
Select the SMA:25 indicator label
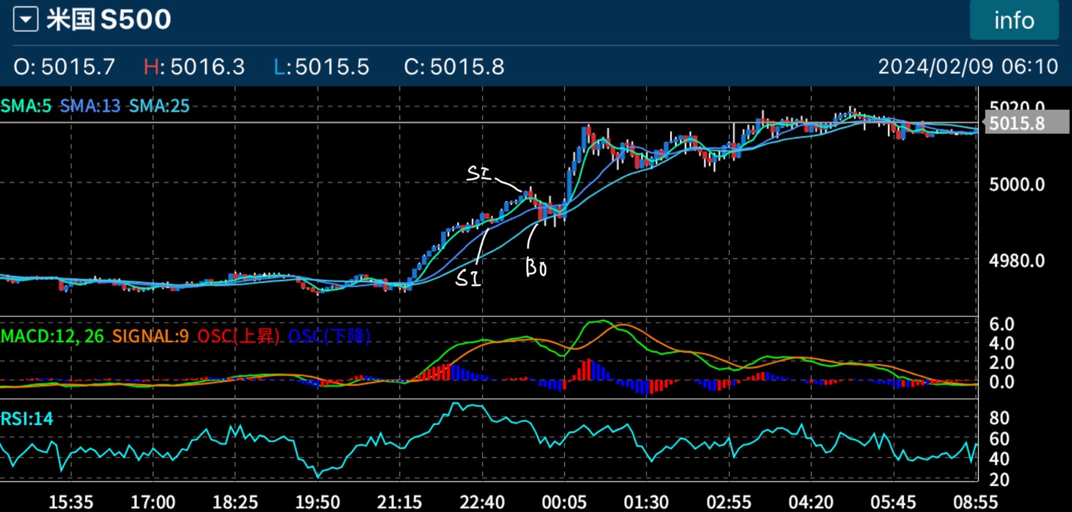coord(159,106)
